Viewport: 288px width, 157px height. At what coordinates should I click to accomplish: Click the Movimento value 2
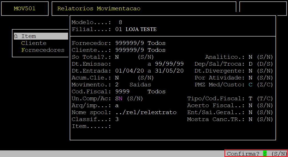point(117,85)
